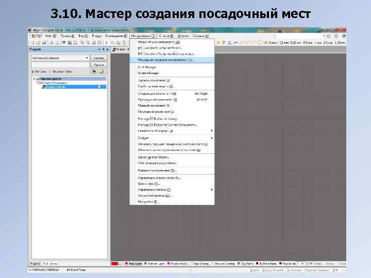This screenshot has width=371, height=278.
Task: Click the zoom out magnifier icon
Action: (88, 43)
